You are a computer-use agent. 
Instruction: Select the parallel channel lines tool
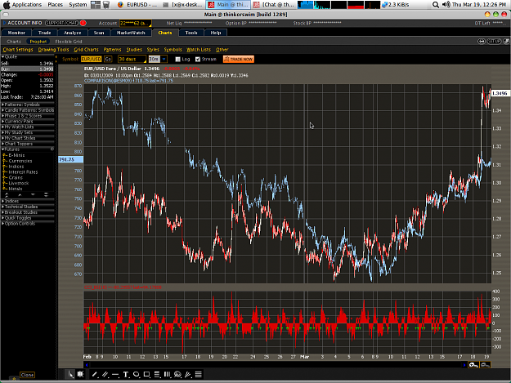(x=105, y=375)
